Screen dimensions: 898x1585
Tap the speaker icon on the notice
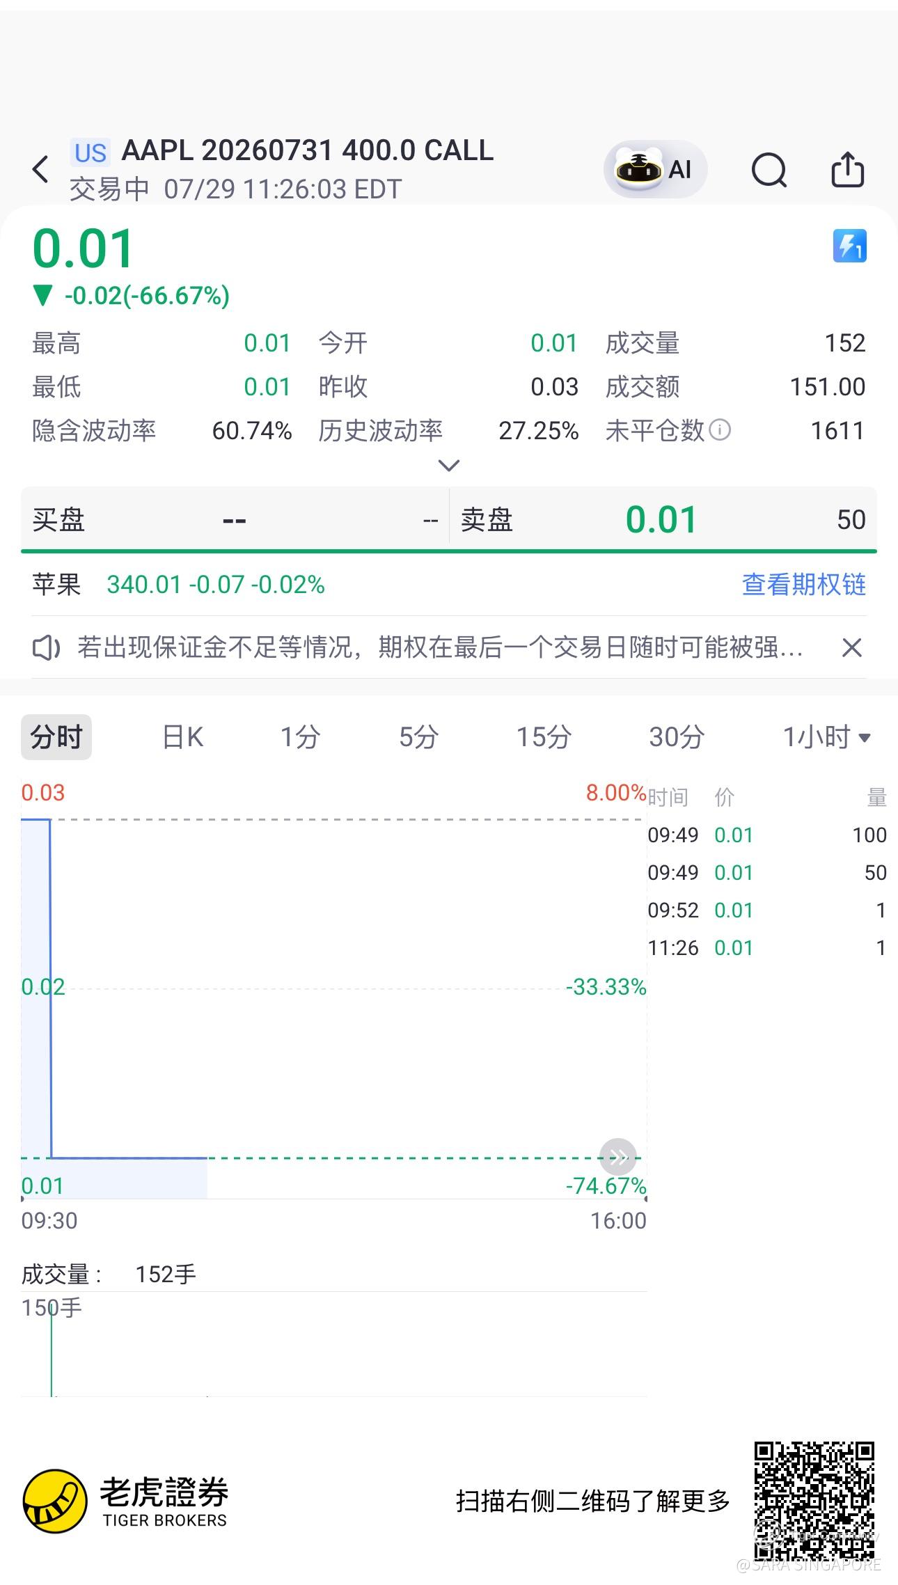47,648
